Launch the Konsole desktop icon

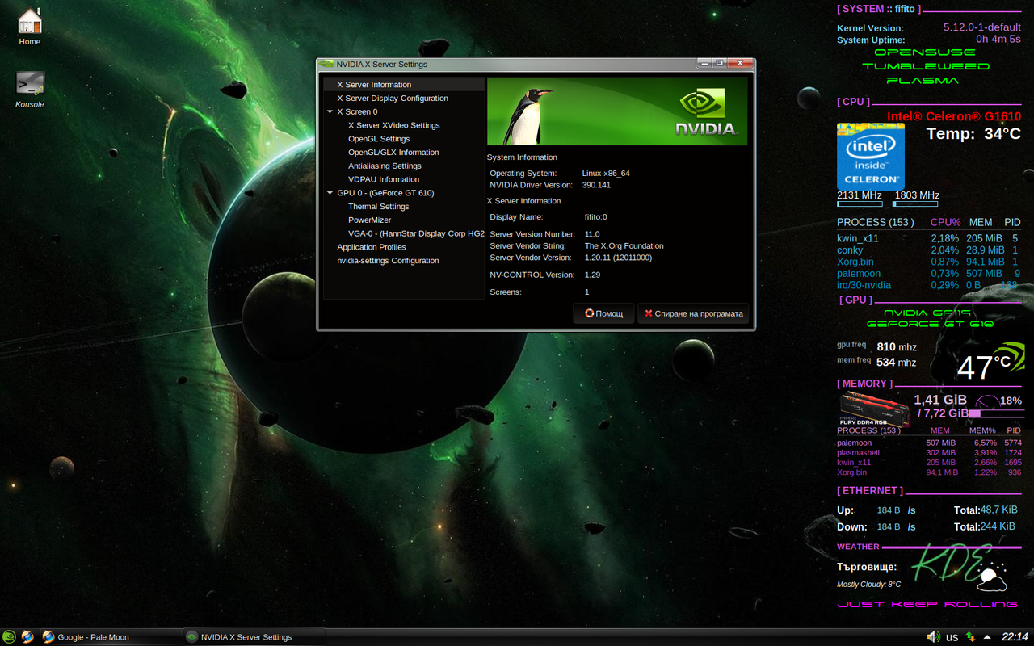pyautogui.click(x=30, y=89)
